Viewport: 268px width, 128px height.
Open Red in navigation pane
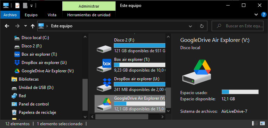22,96
